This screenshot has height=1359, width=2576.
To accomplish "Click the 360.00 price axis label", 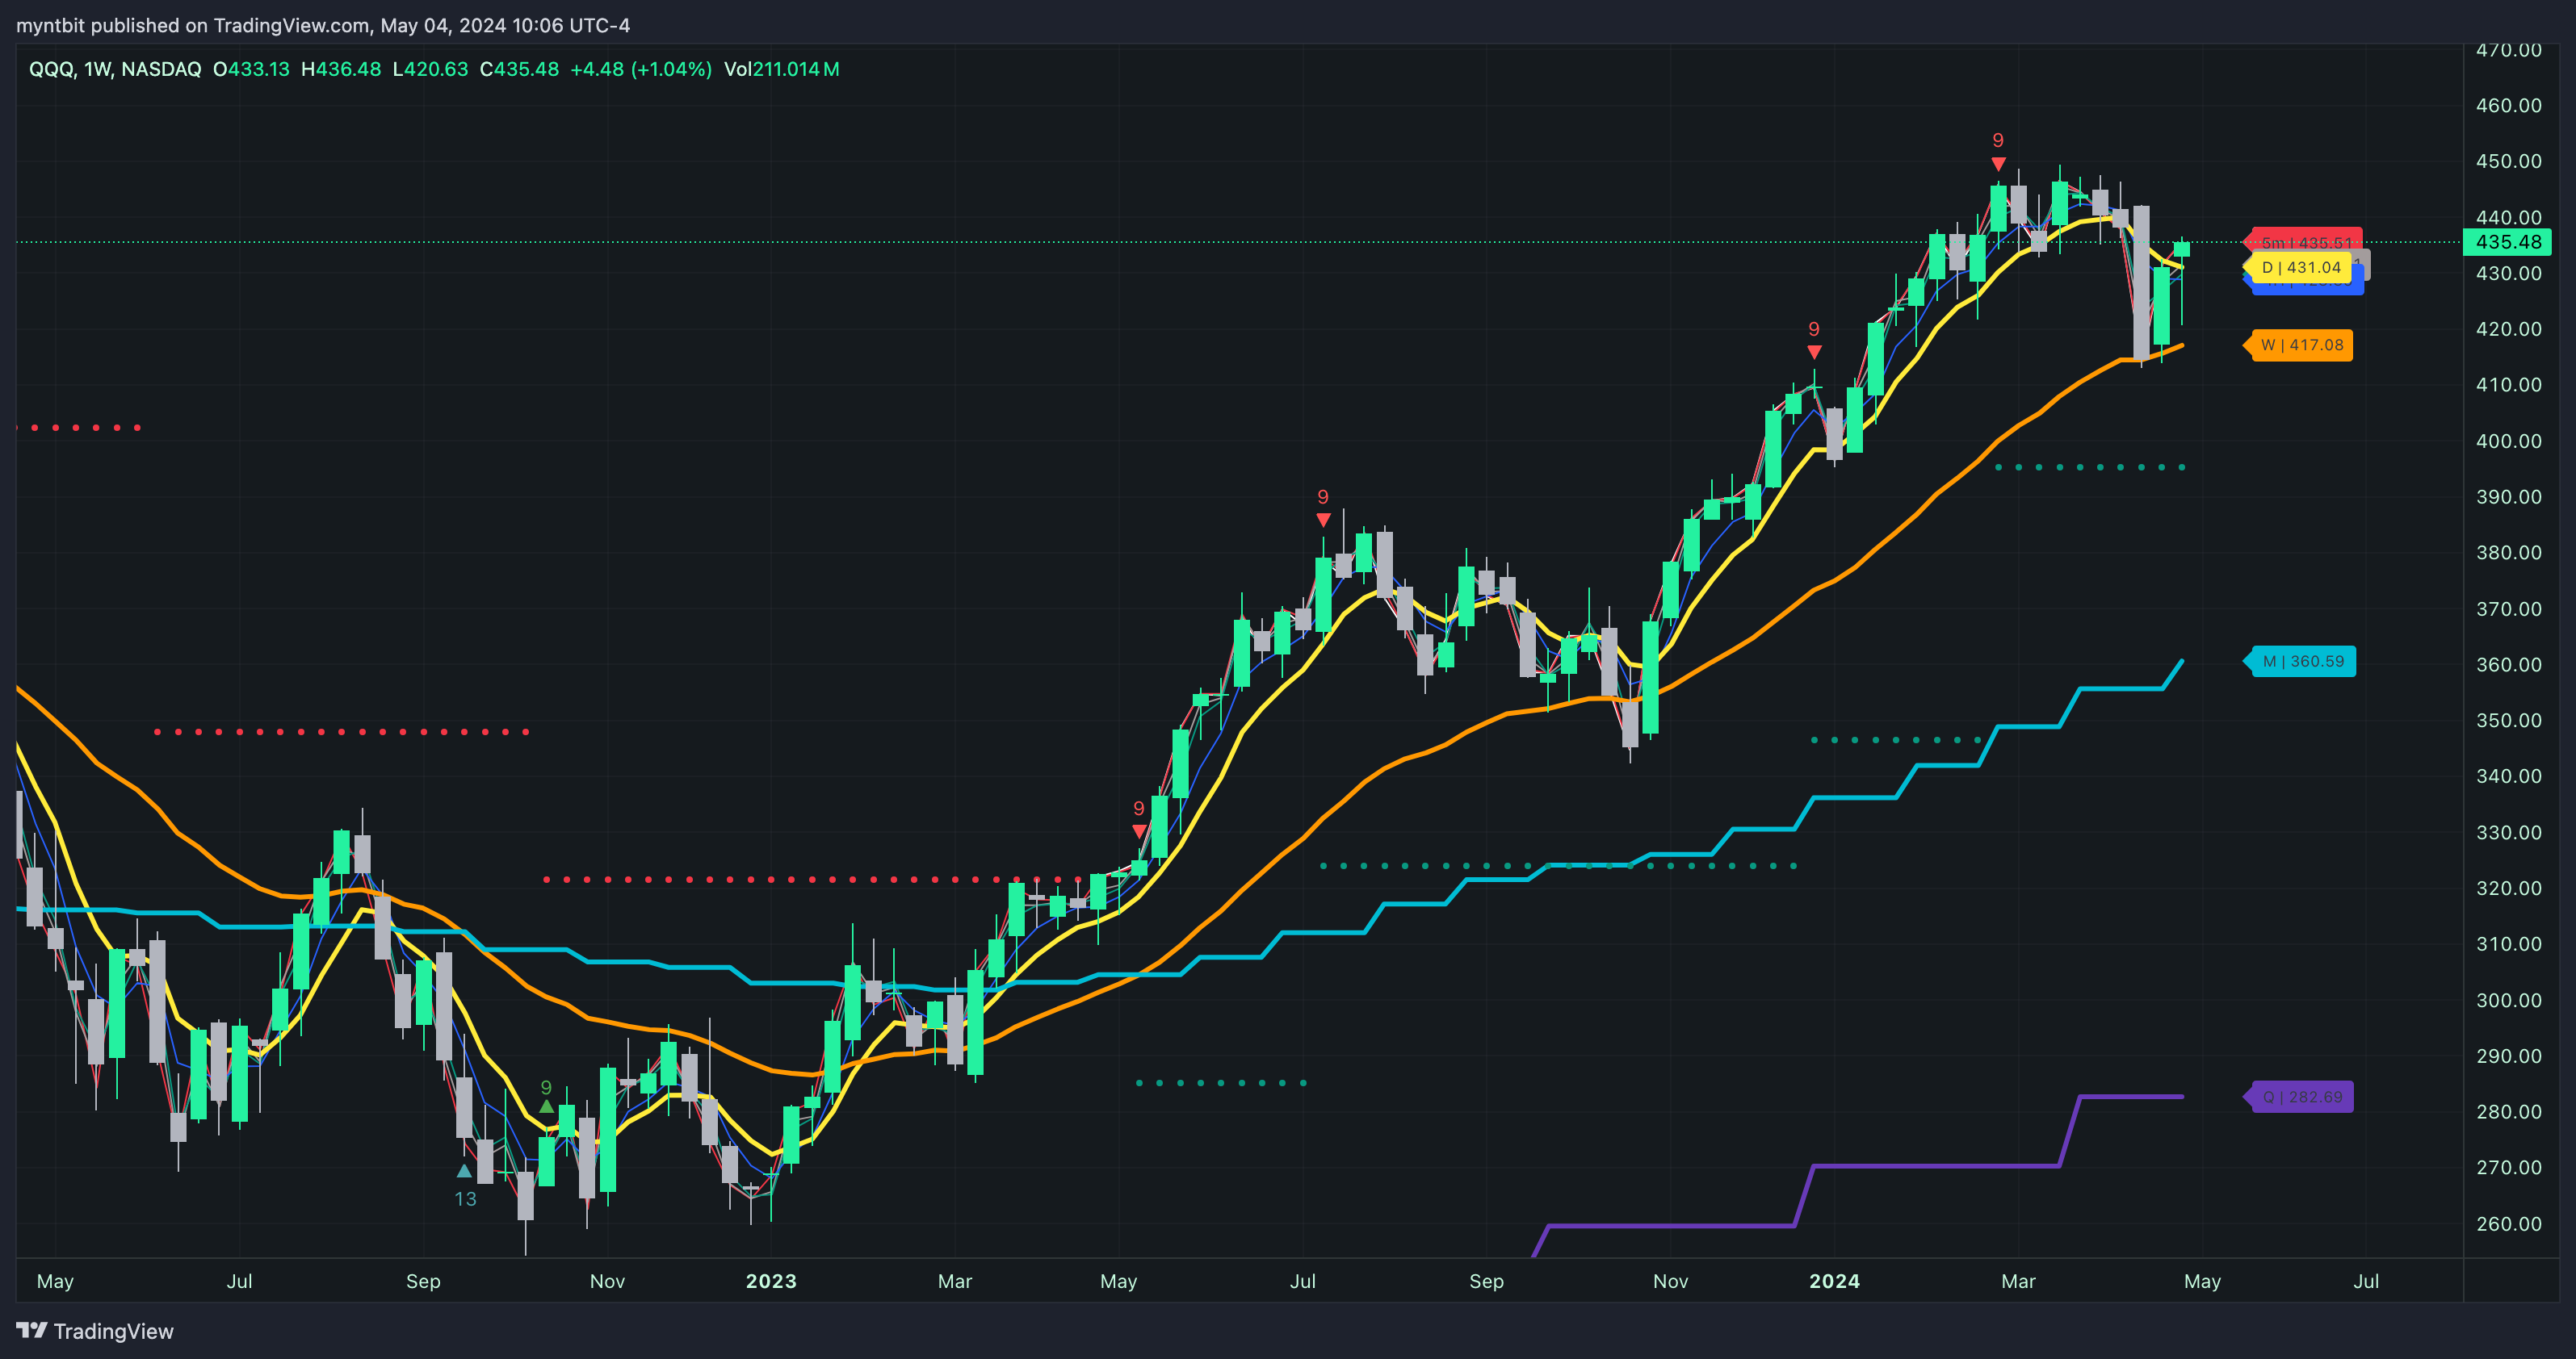I will pos(2508,664).
